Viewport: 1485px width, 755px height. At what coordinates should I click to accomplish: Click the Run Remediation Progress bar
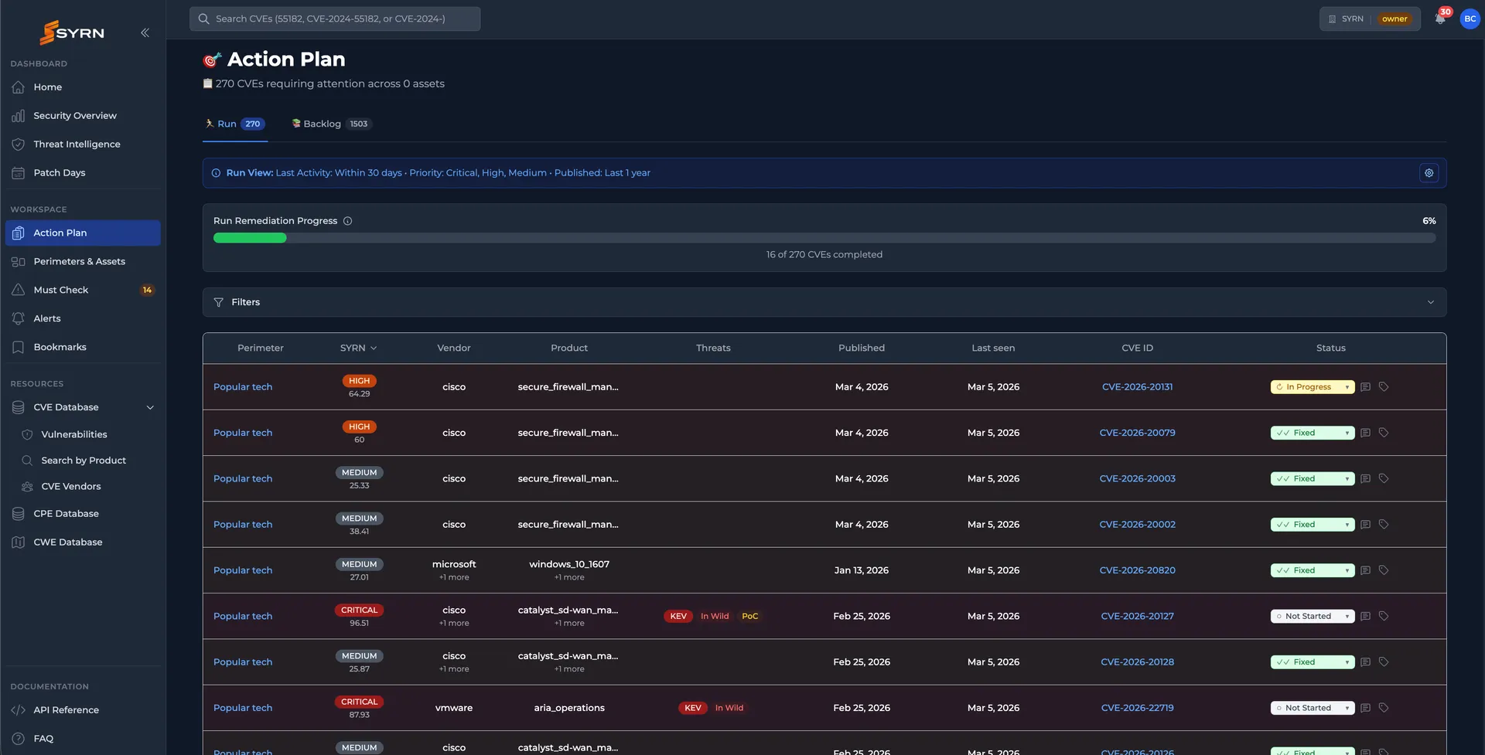824,238
